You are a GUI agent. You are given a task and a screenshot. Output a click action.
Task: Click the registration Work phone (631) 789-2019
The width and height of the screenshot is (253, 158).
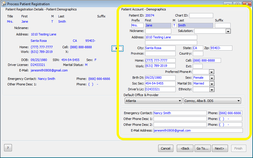(x=42, y=52)
